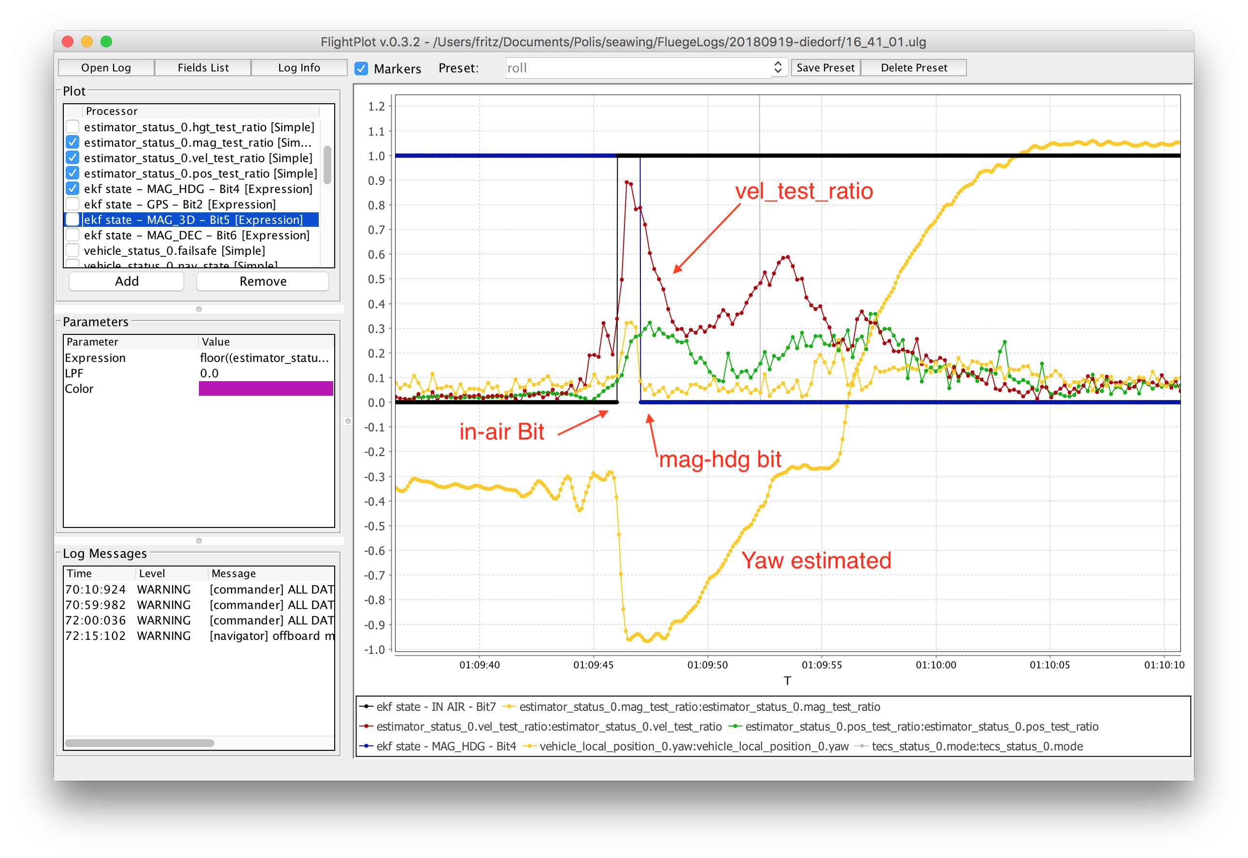Enable the ekf state GPS Bit2 checkbox
The image size is (1248, 858).
[72, 204]
